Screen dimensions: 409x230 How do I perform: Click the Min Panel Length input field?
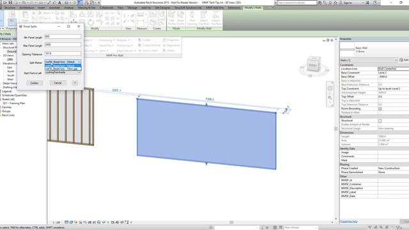coord(63,36)
